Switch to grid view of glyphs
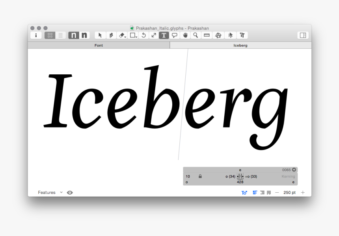 point(50,35)
